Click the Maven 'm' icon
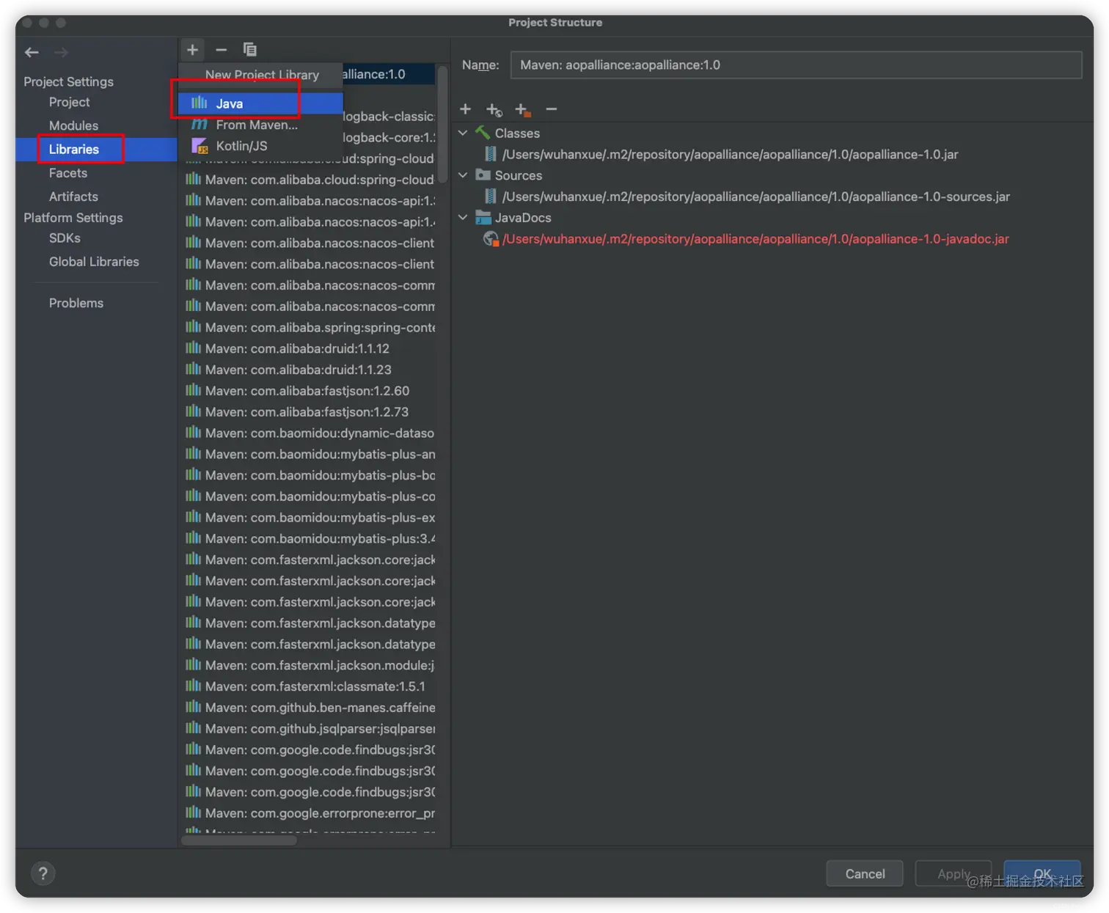Screen dimensions: 1109x913 [x=200, y=125]
